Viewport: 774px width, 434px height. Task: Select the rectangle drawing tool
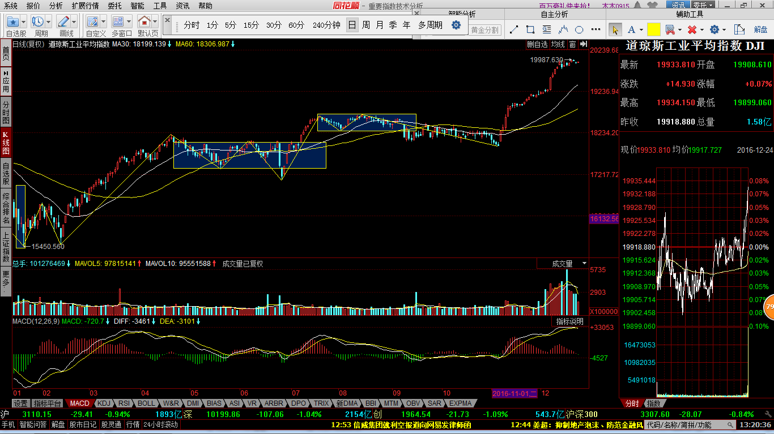click(x=530, y=29)
